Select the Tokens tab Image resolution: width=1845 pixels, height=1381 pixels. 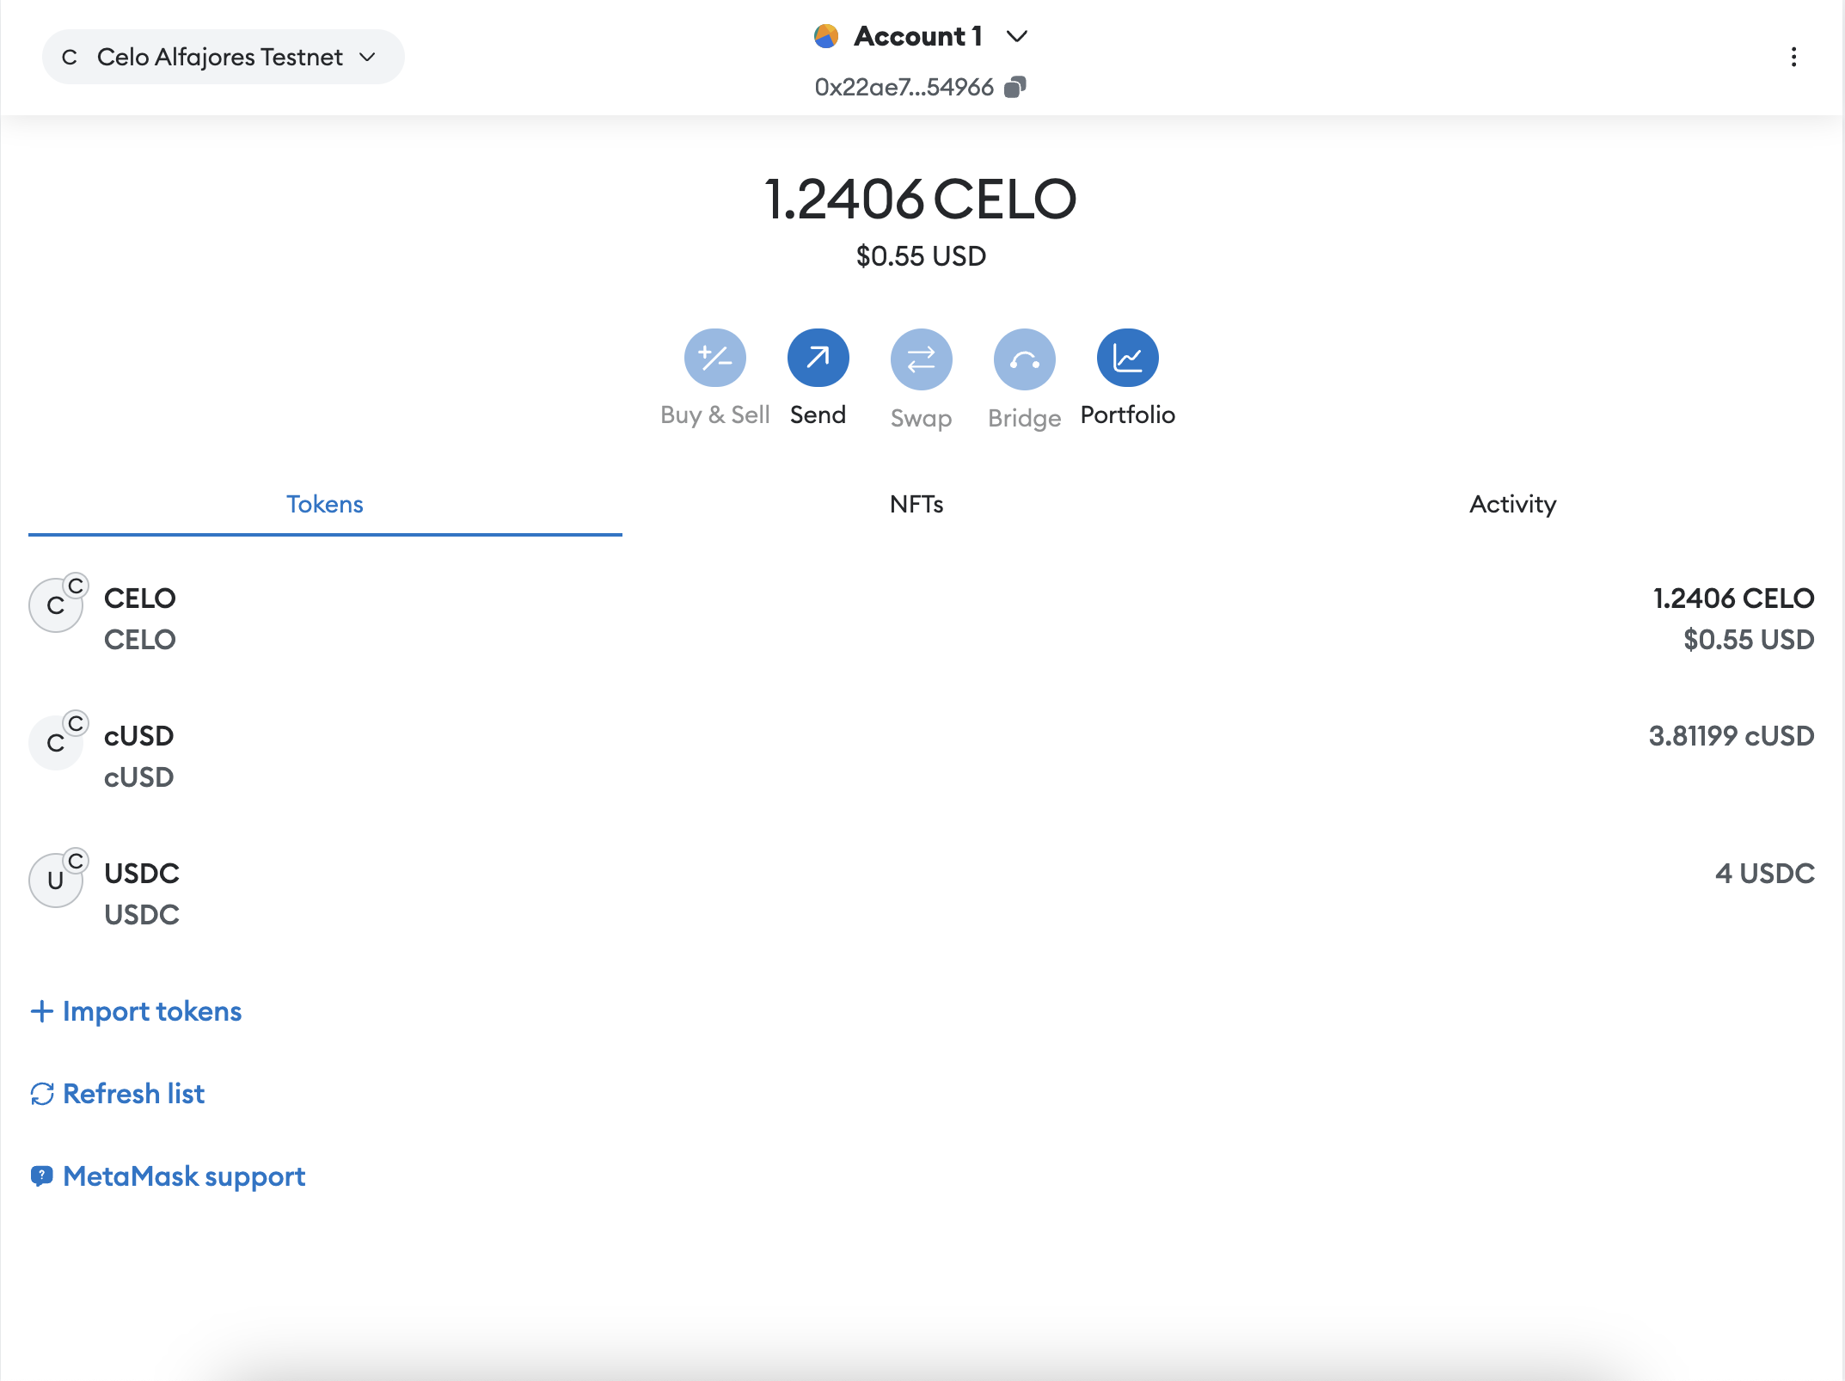tap(324, 504)
